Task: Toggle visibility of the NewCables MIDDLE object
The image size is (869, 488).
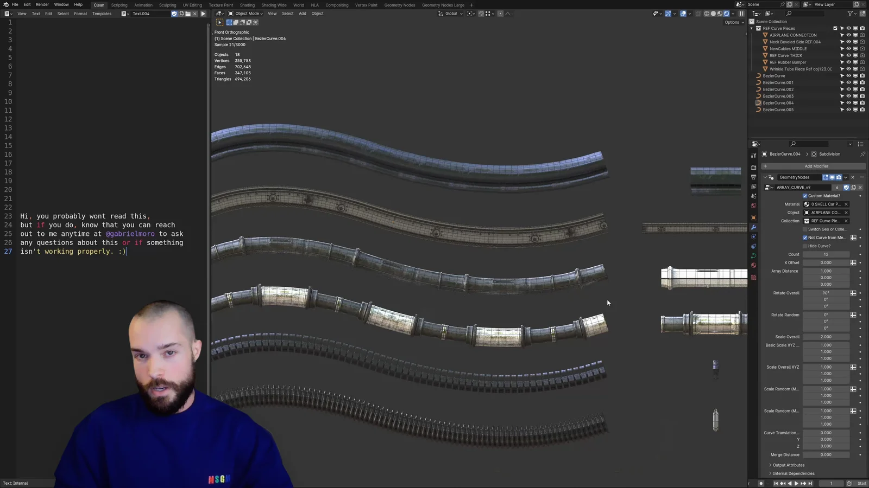Action: pyautogui.click(x=848, y=48)
